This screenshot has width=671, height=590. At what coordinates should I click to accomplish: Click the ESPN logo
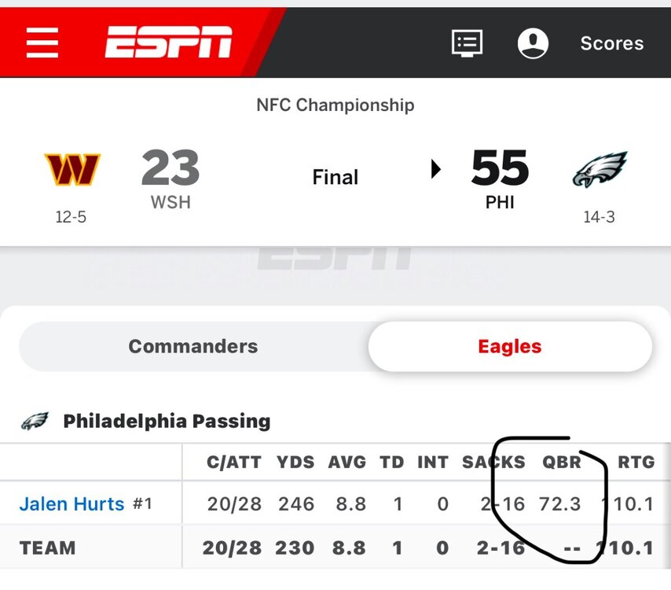169,42
